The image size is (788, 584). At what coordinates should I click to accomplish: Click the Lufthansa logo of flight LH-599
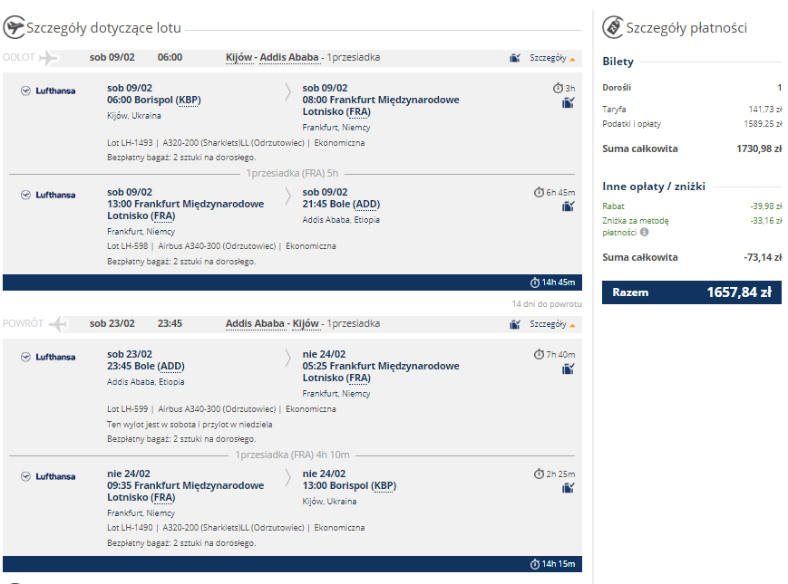pyautogui.click(x=48, y=358)
